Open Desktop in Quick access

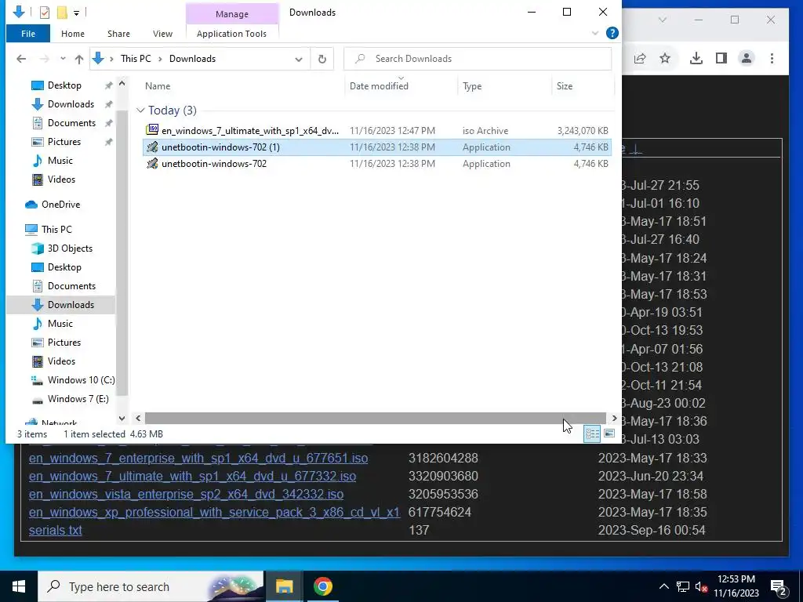(64, 85)
